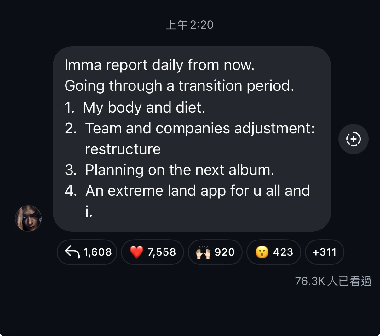Select the line 'Imma report daily from now.'
The height and width of the screenshot is (336, 380).
point(159,65)
